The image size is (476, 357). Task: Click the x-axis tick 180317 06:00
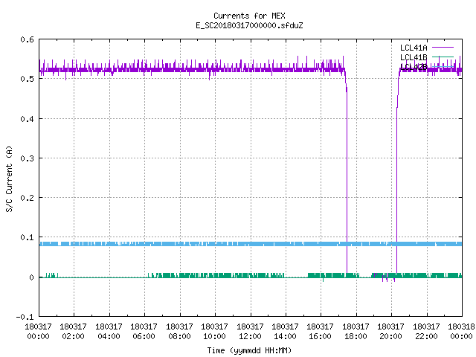pos(144,331)
